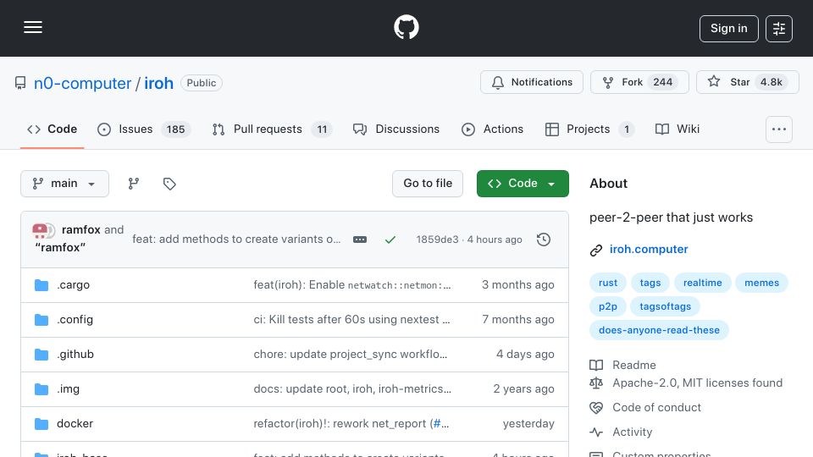Click the Go to file button

click(x=427, y=184)
